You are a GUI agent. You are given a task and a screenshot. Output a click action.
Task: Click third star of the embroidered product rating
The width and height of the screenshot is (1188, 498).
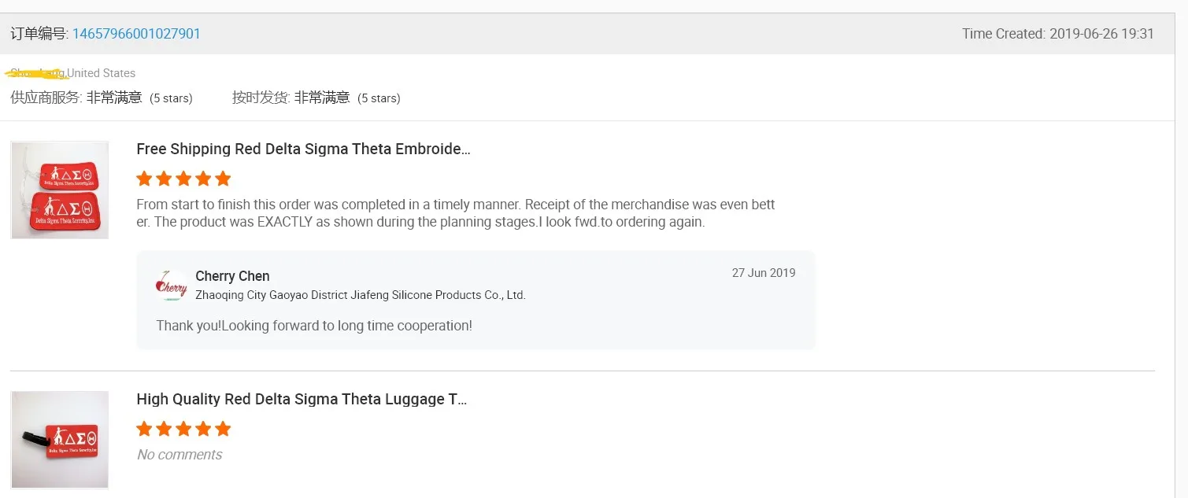pos(183,179)
